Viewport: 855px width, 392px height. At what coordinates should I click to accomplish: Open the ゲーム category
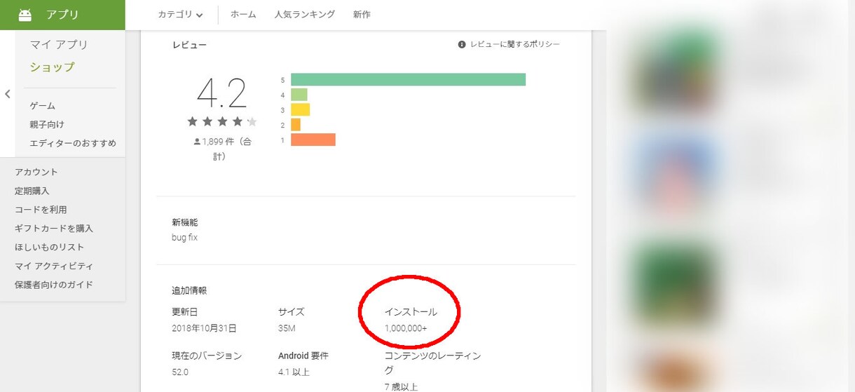(x=42, y=106)
